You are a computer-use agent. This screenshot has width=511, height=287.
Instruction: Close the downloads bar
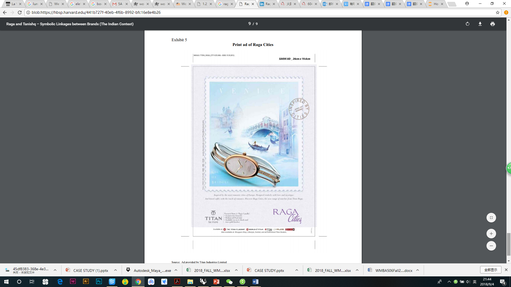click(506, 270)
